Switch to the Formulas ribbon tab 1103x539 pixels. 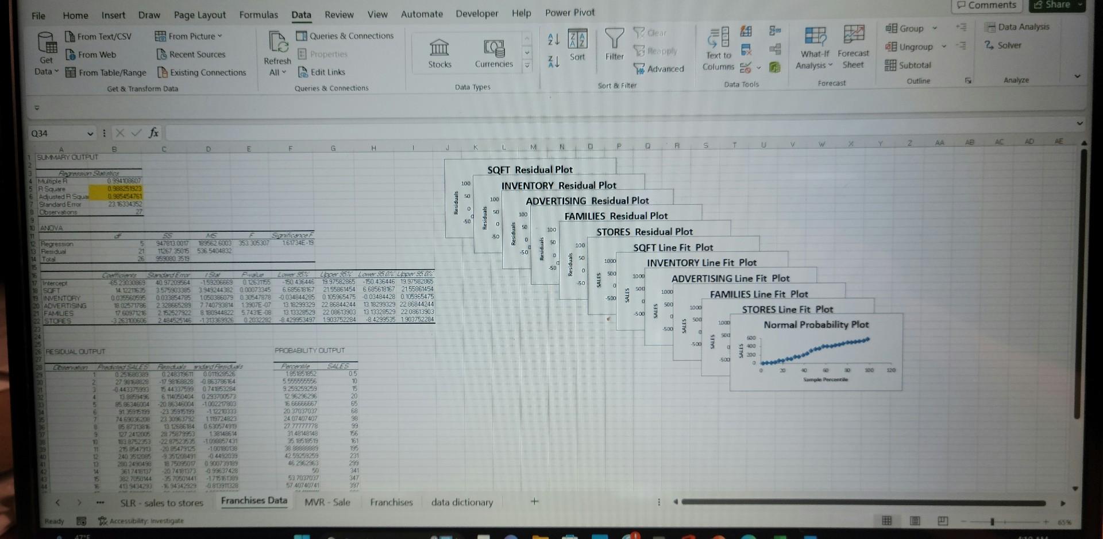tap(259, 15)
